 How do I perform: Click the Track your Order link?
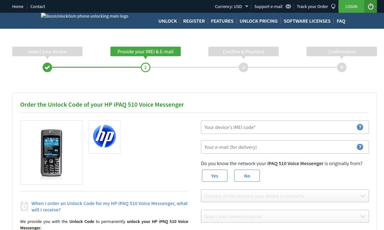tap(312, 6)
